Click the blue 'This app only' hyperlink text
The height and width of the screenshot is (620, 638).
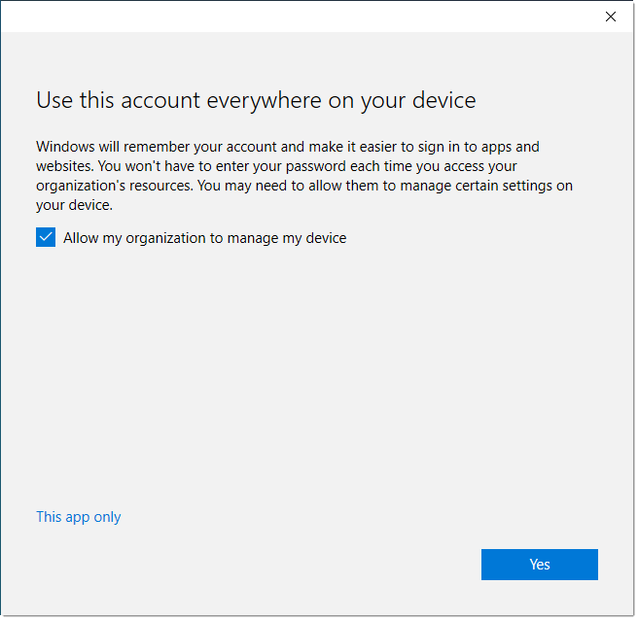click(79, 517)
